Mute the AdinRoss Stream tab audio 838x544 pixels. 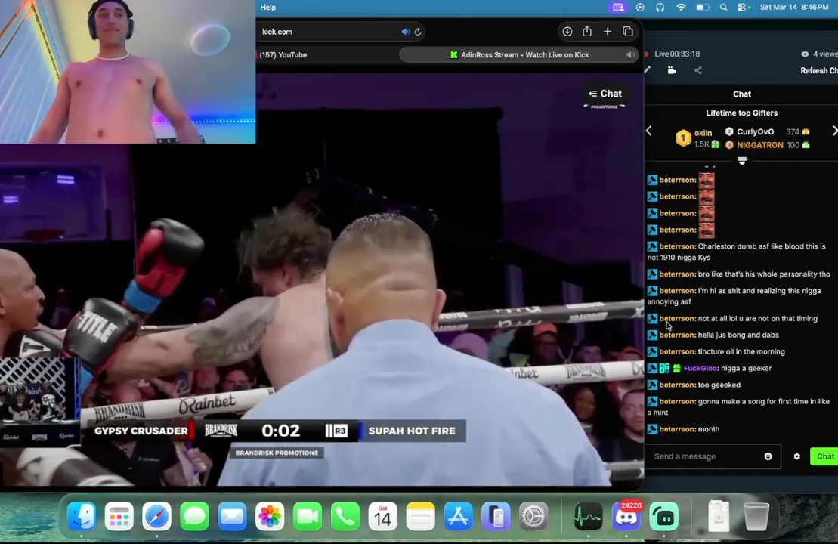click(x=631, y=54)
